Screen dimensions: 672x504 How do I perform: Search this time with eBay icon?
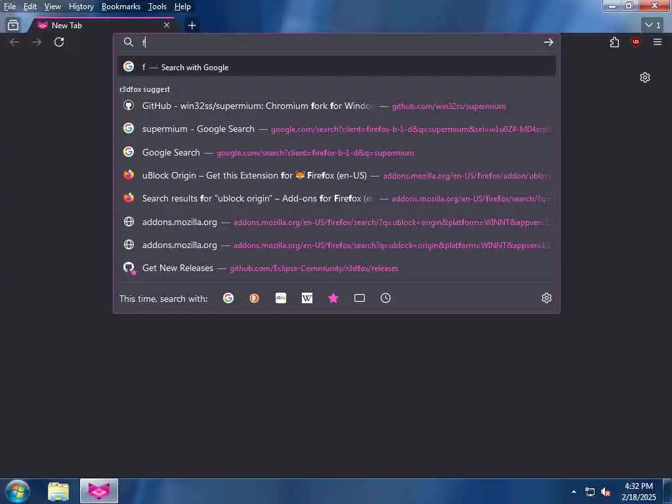tap(281, 299)
